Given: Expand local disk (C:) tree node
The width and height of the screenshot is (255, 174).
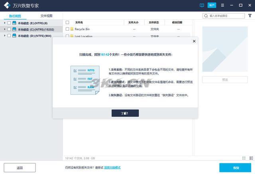Looking at the screenshot, I should pos(4,29).
